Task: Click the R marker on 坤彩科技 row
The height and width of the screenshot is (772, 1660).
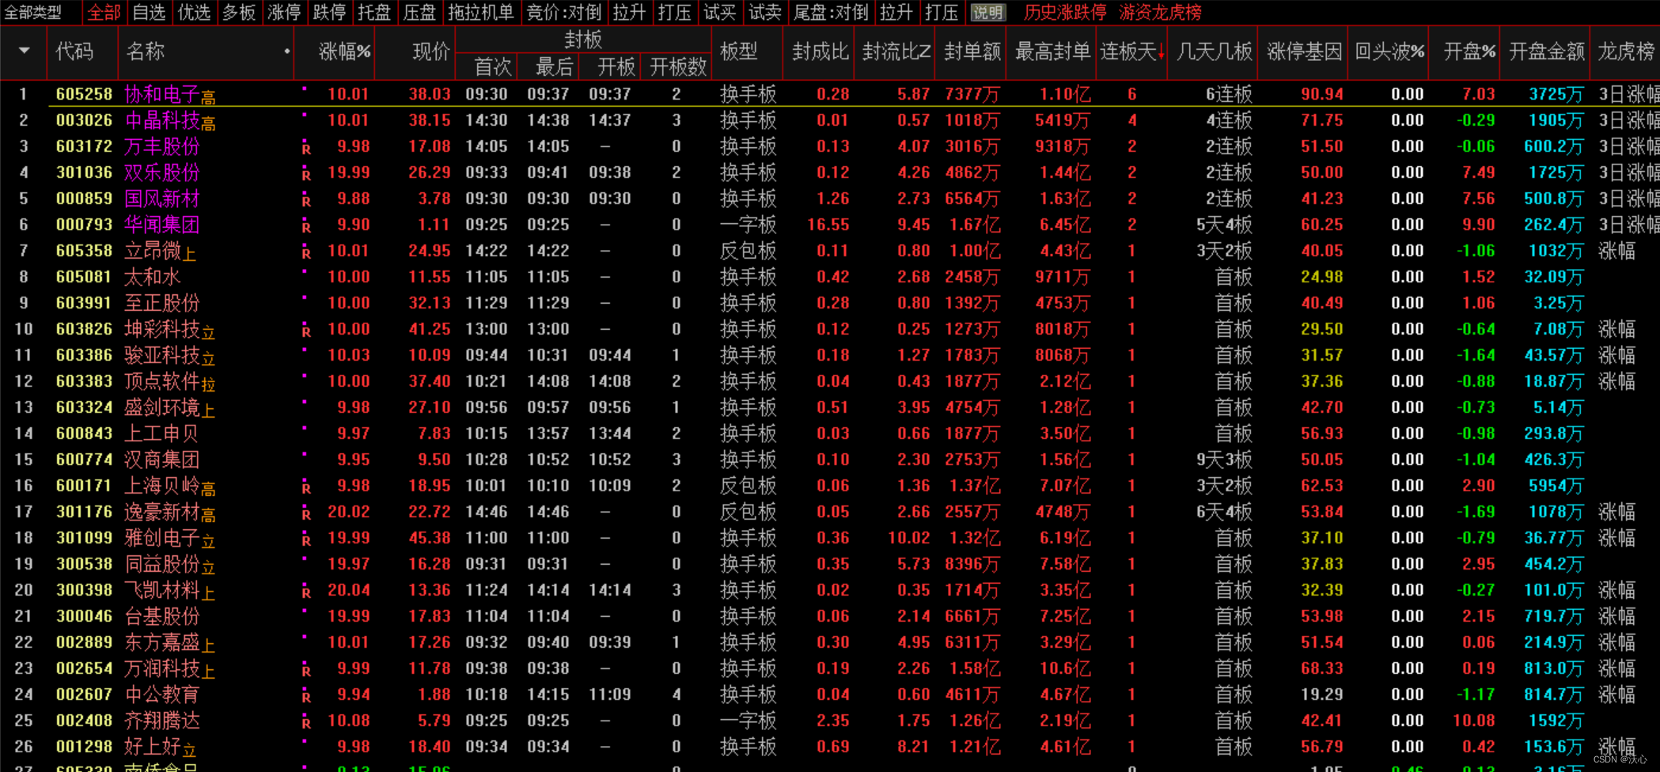Action: point(306,331)
